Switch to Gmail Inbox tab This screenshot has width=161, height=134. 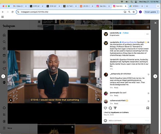[x=20, y=6]
